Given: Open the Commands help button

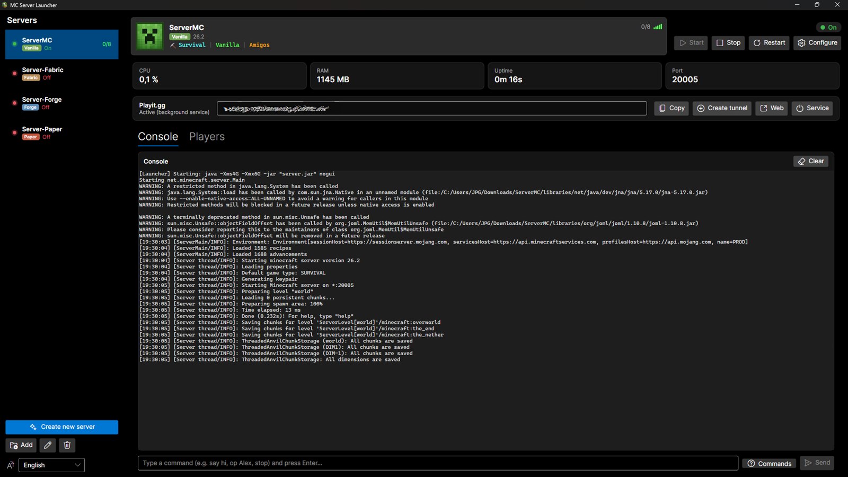Looking at the screenshot, I should (769, 464).
